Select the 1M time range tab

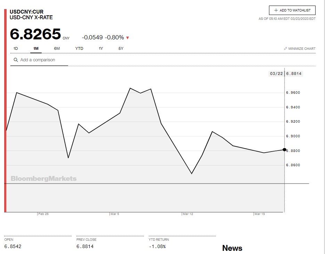(x=36, y=48)
